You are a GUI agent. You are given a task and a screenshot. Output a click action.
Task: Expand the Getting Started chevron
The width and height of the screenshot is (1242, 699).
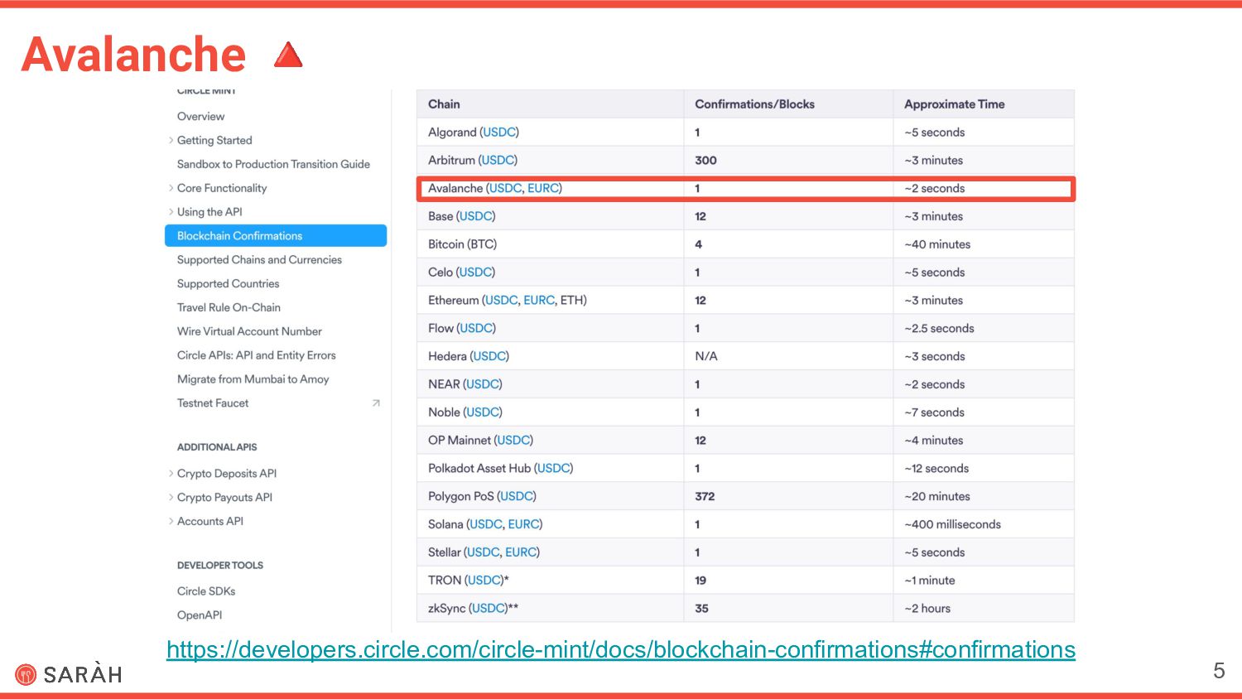pyautogui.click(x=171, y=141)
